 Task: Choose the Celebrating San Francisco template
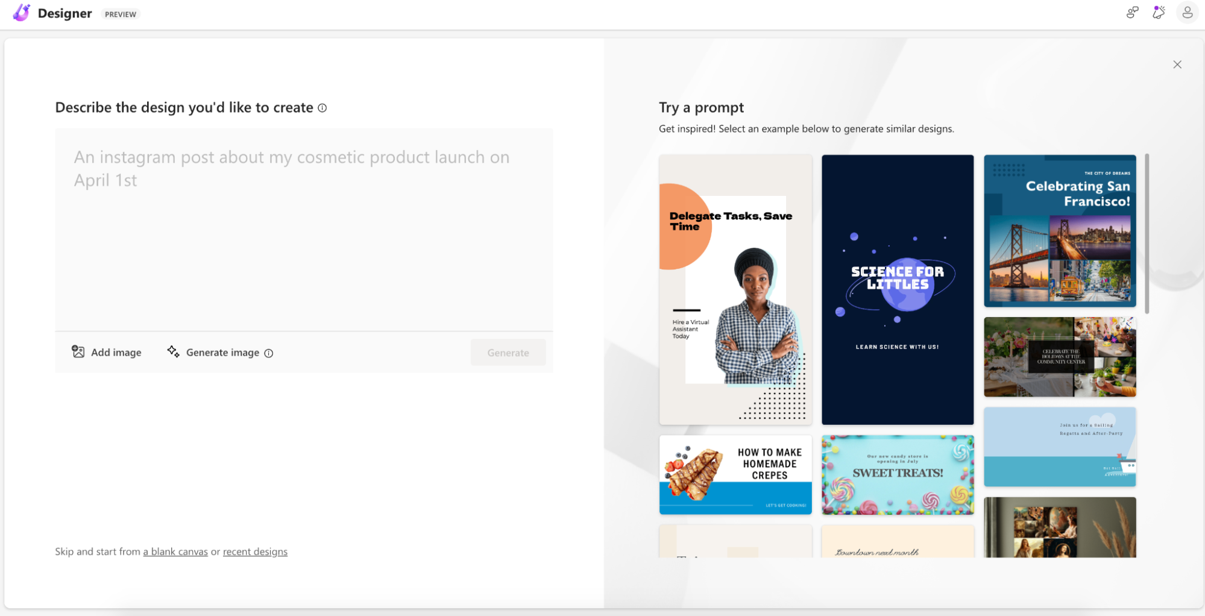coord(1060,231)
